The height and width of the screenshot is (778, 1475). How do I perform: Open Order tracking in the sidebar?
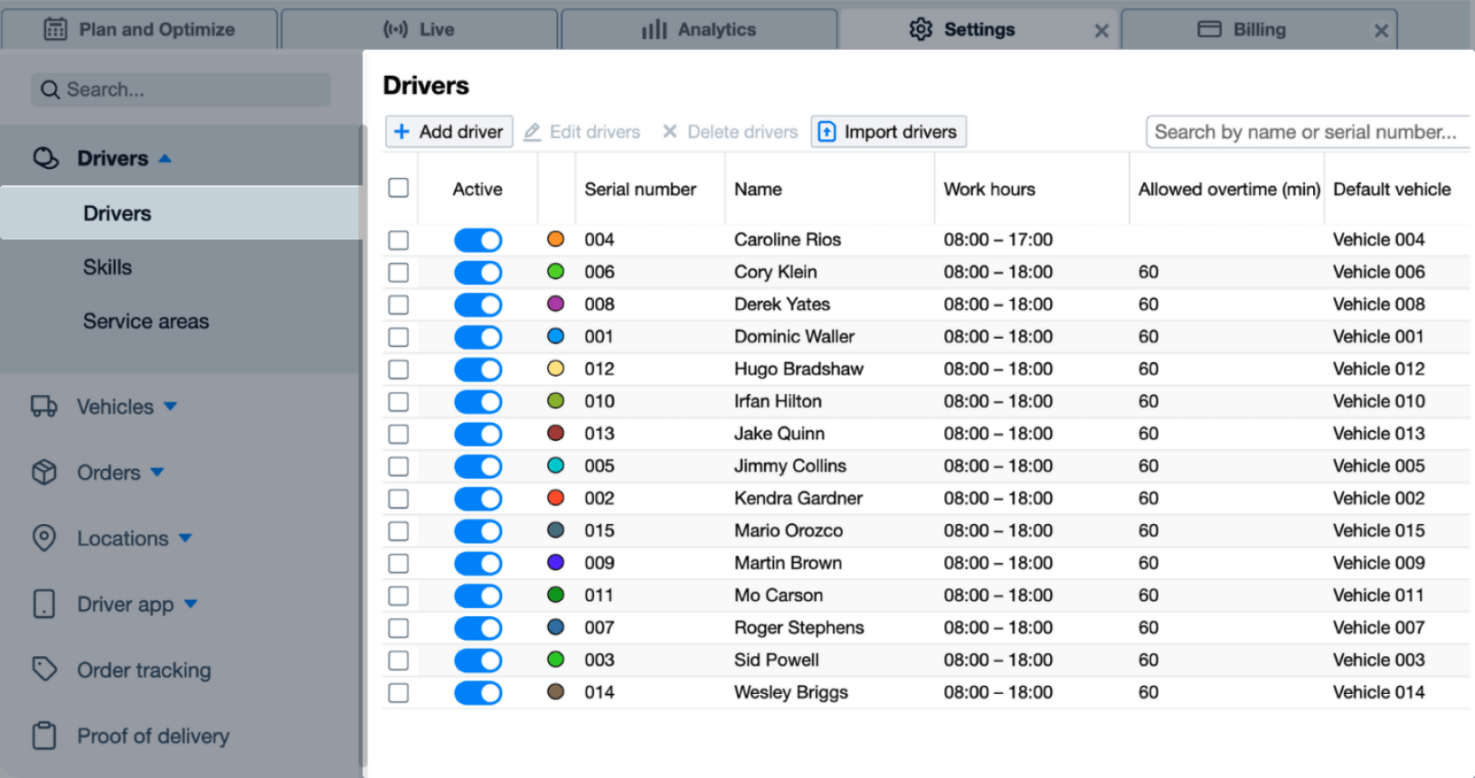[x=144, y=670]
